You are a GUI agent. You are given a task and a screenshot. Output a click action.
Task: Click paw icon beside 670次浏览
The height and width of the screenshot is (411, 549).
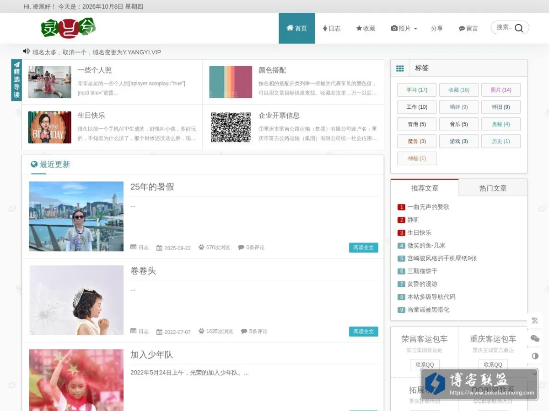tap(201, 247)
